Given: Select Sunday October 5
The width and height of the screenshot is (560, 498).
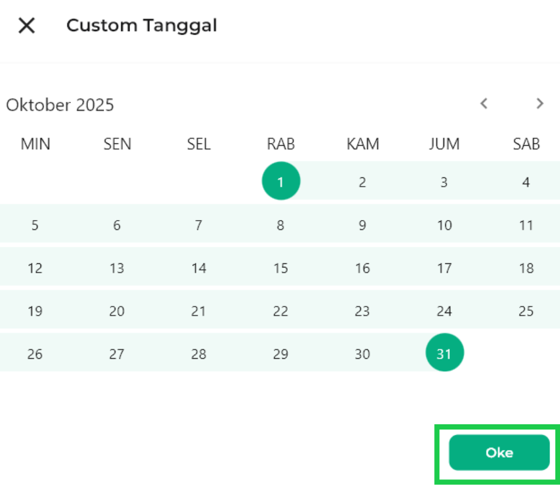Looking at the screenshot, I should [35, 225].
